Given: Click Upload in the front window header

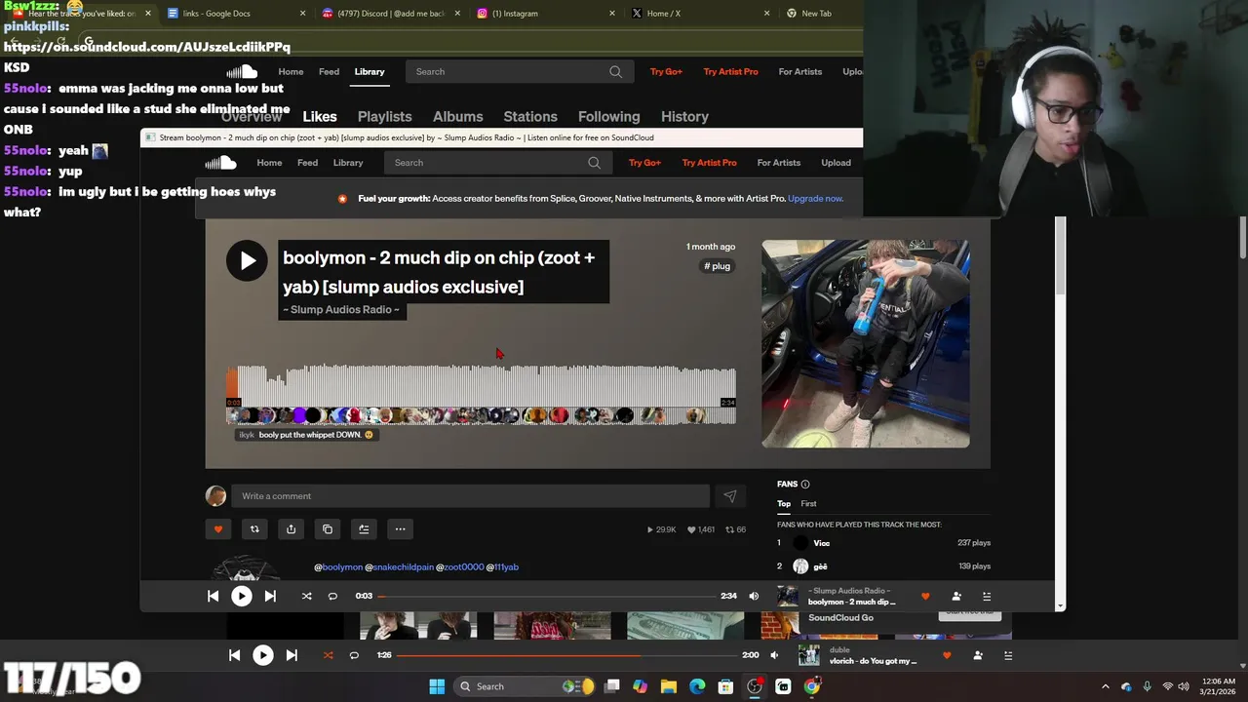Looking at the screenshot, I should tap(836, 163).
